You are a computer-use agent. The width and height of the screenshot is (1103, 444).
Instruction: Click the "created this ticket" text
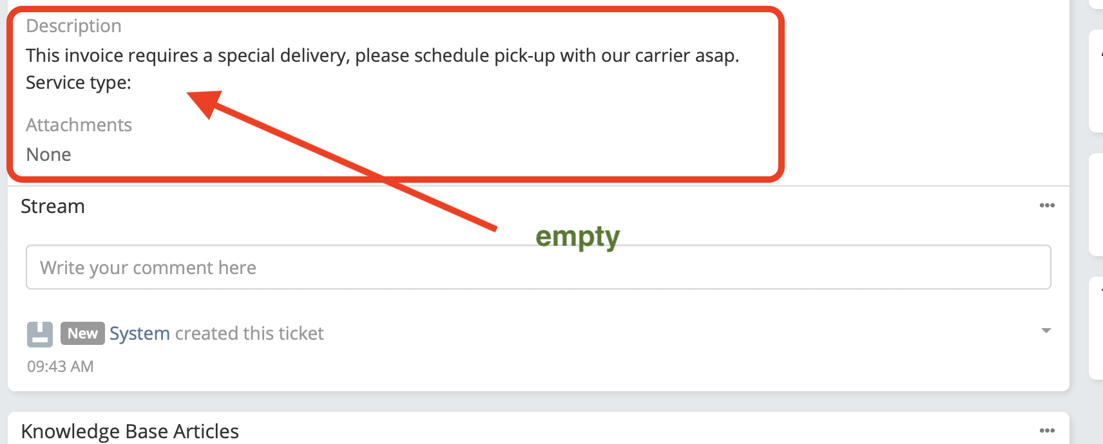[249, 333]
